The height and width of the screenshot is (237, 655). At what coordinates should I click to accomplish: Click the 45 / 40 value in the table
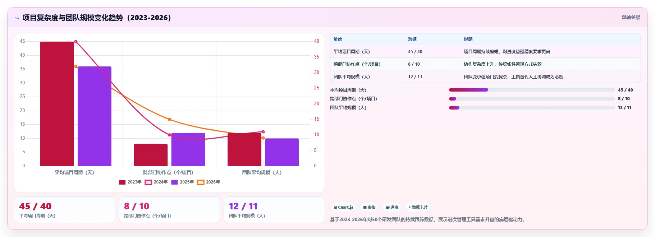click(x=415, y=52)
